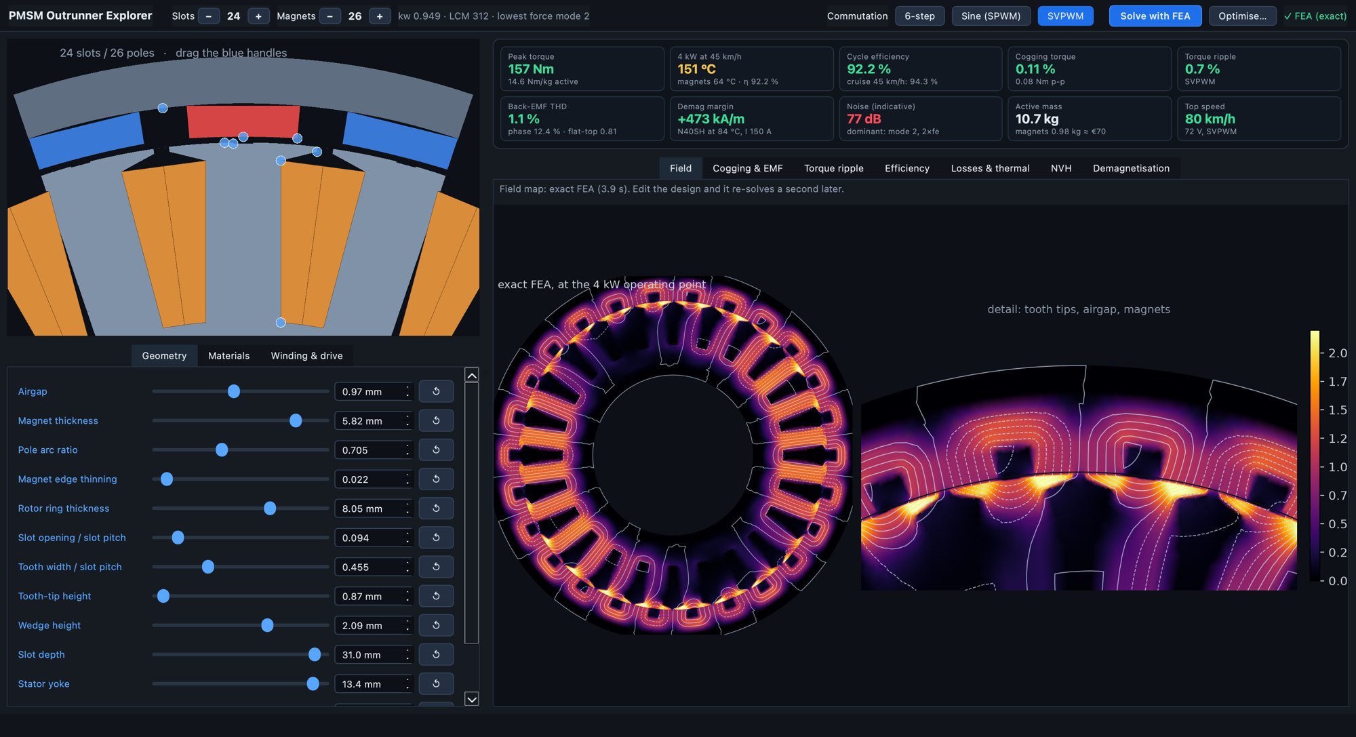Image resolution: width=1356 pixels, height=737 pixels.
Task: Reset Tooth-tip height value
Action: point(436,595)
